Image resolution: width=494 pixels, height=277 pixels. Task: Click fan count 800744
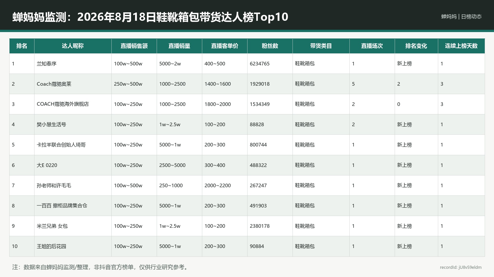[258, 145]
